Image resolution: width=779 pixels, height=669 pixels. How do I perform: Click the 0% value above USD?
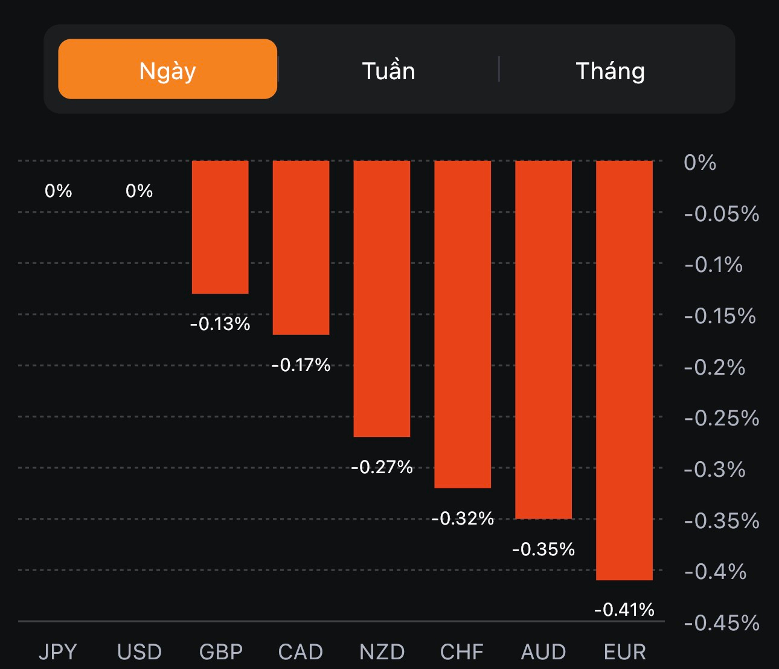coord(139,191)
